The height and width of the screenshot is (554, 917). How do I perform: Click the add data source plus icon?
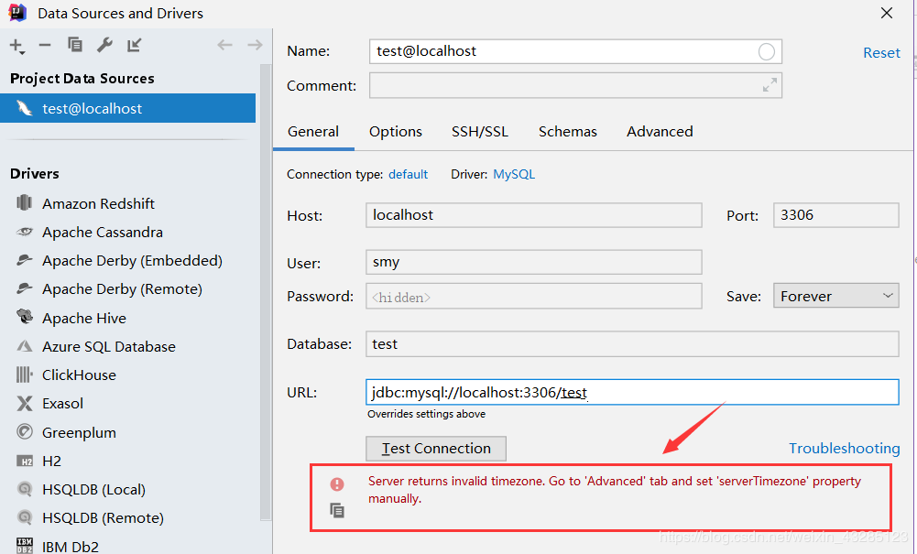[x=17, y=46]
